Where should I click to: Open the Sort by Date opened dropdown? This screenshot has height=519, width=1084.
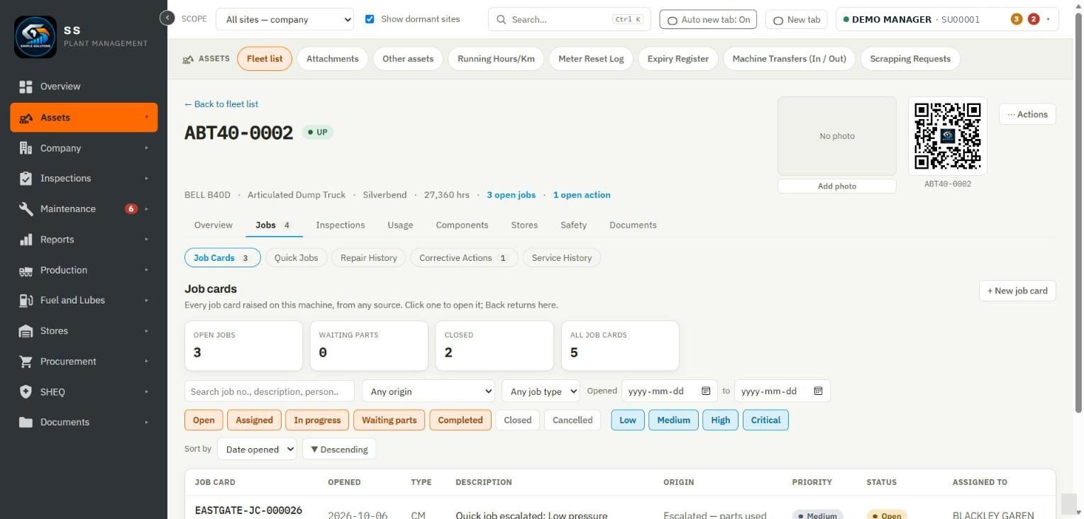(x=257, y=449)
